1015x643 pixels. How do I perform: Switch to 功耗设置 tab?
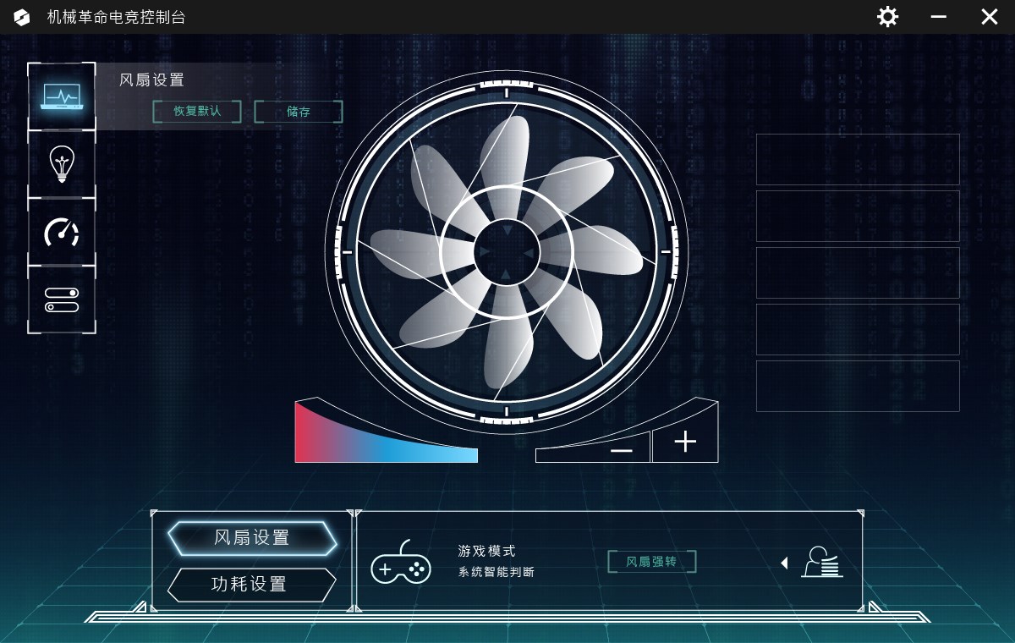click(x=252, y=585)
